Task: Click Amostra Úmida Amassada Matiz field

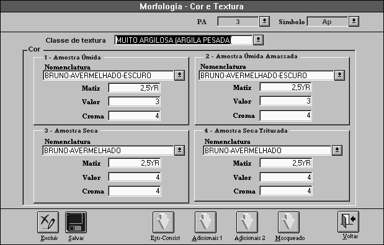Action: (x=285, y=87)
